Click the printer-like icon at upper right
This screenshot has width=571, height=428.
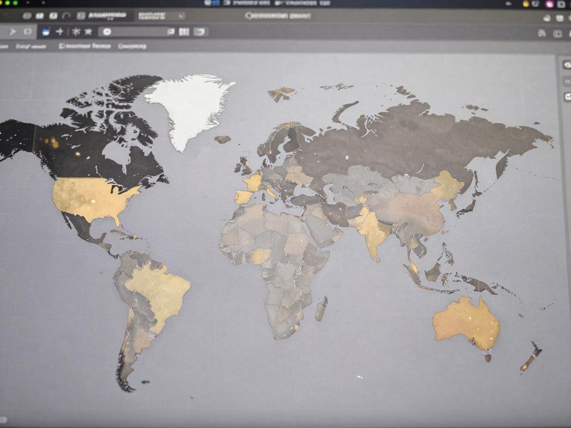click(541, 34)
